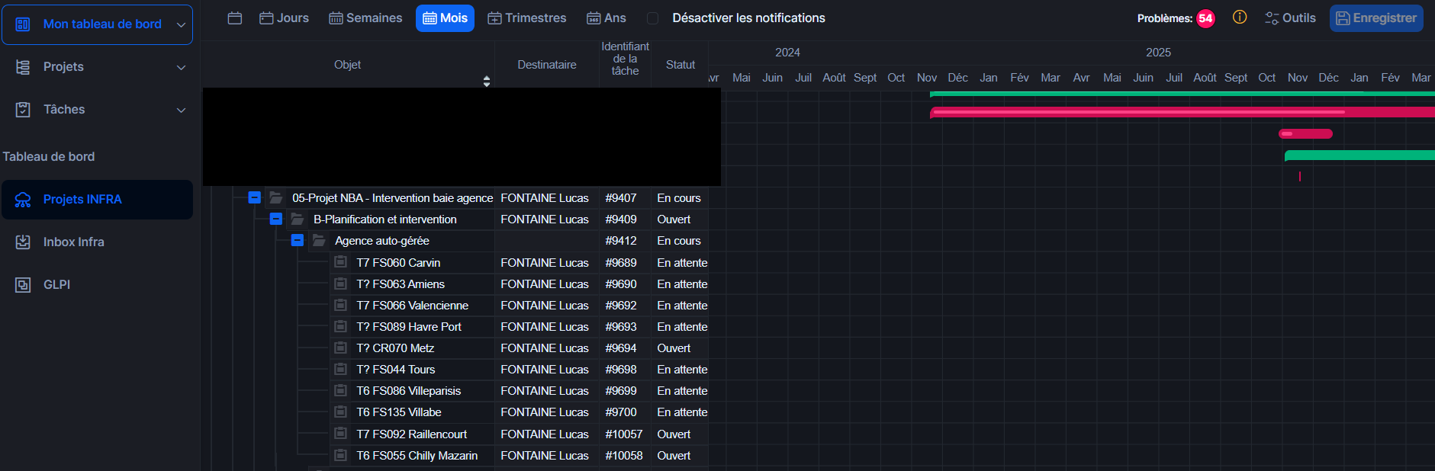Click the Inbox Infra tray icon
Screen dimensions: 1435x471
click(23, 242)
